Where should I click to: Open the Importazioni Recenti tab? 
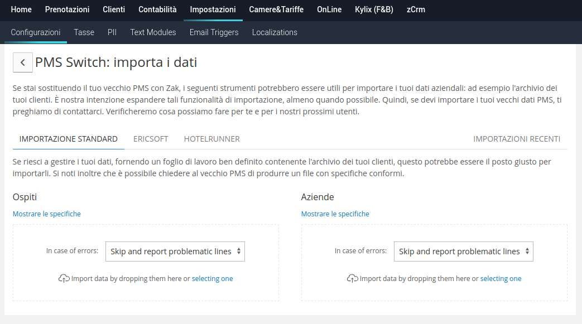coord(517,139)
